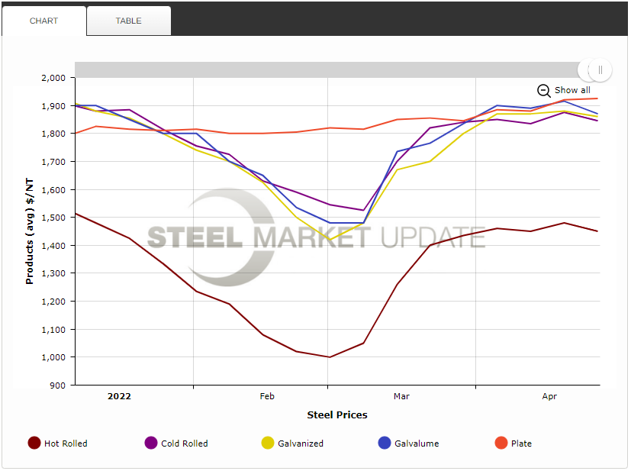Viewport: 631px width, 471px height.
Task: Click the right range slider handle icon
Action: [x=599, y=69]
